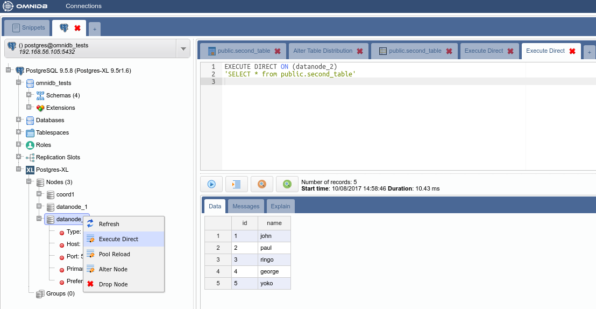
Task: Click the Schemas icon in the tree
Action: [x=40, y=95]
